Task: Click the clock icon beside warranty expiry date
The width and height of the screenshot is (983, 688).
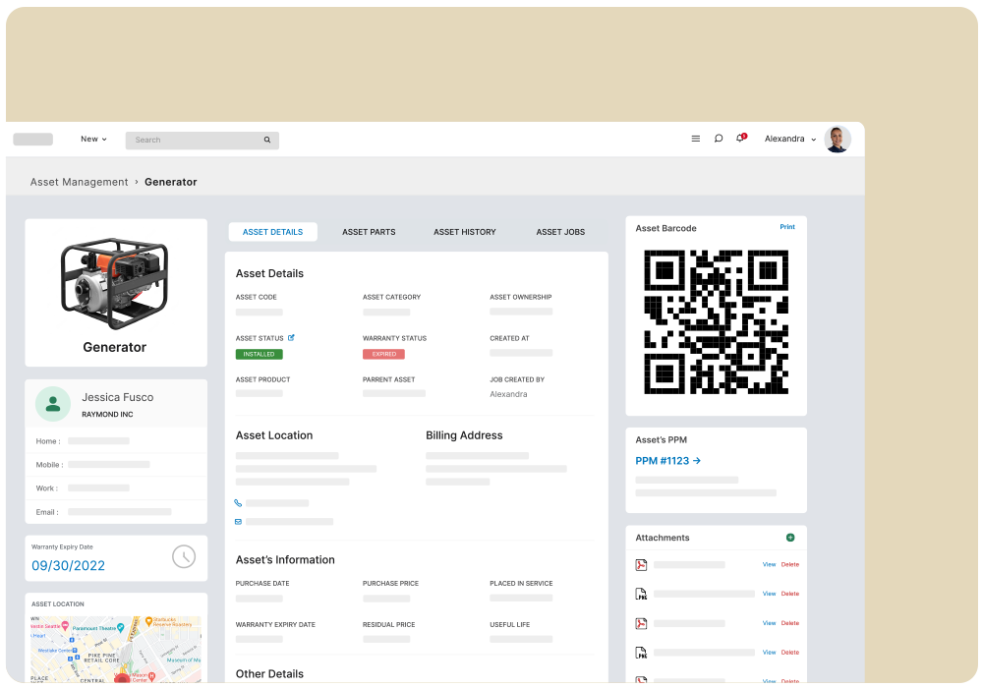Action: [x=184, y=556]
